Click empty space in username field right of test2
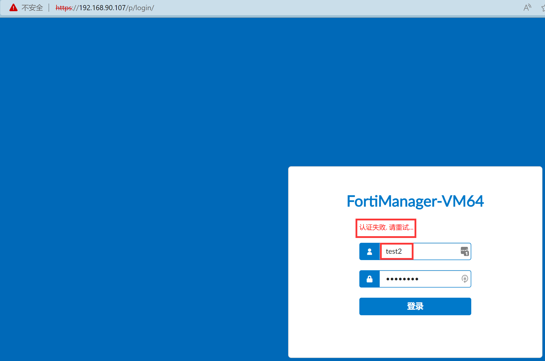545x361 pixels. (436, 251)
